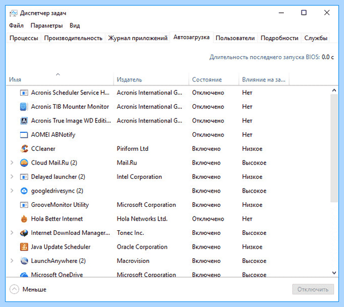
Task: Click the Отключить button
Action: pyautogui.click(x=313, y=289)
